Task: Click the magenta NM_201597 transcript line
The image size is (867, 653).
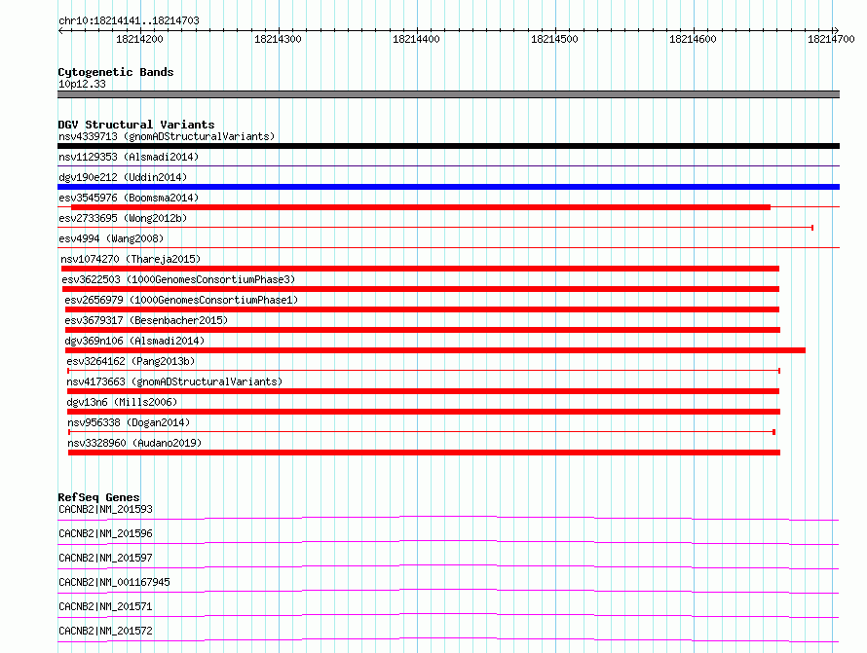Action: pyautogui.click(x=448, y=566)
